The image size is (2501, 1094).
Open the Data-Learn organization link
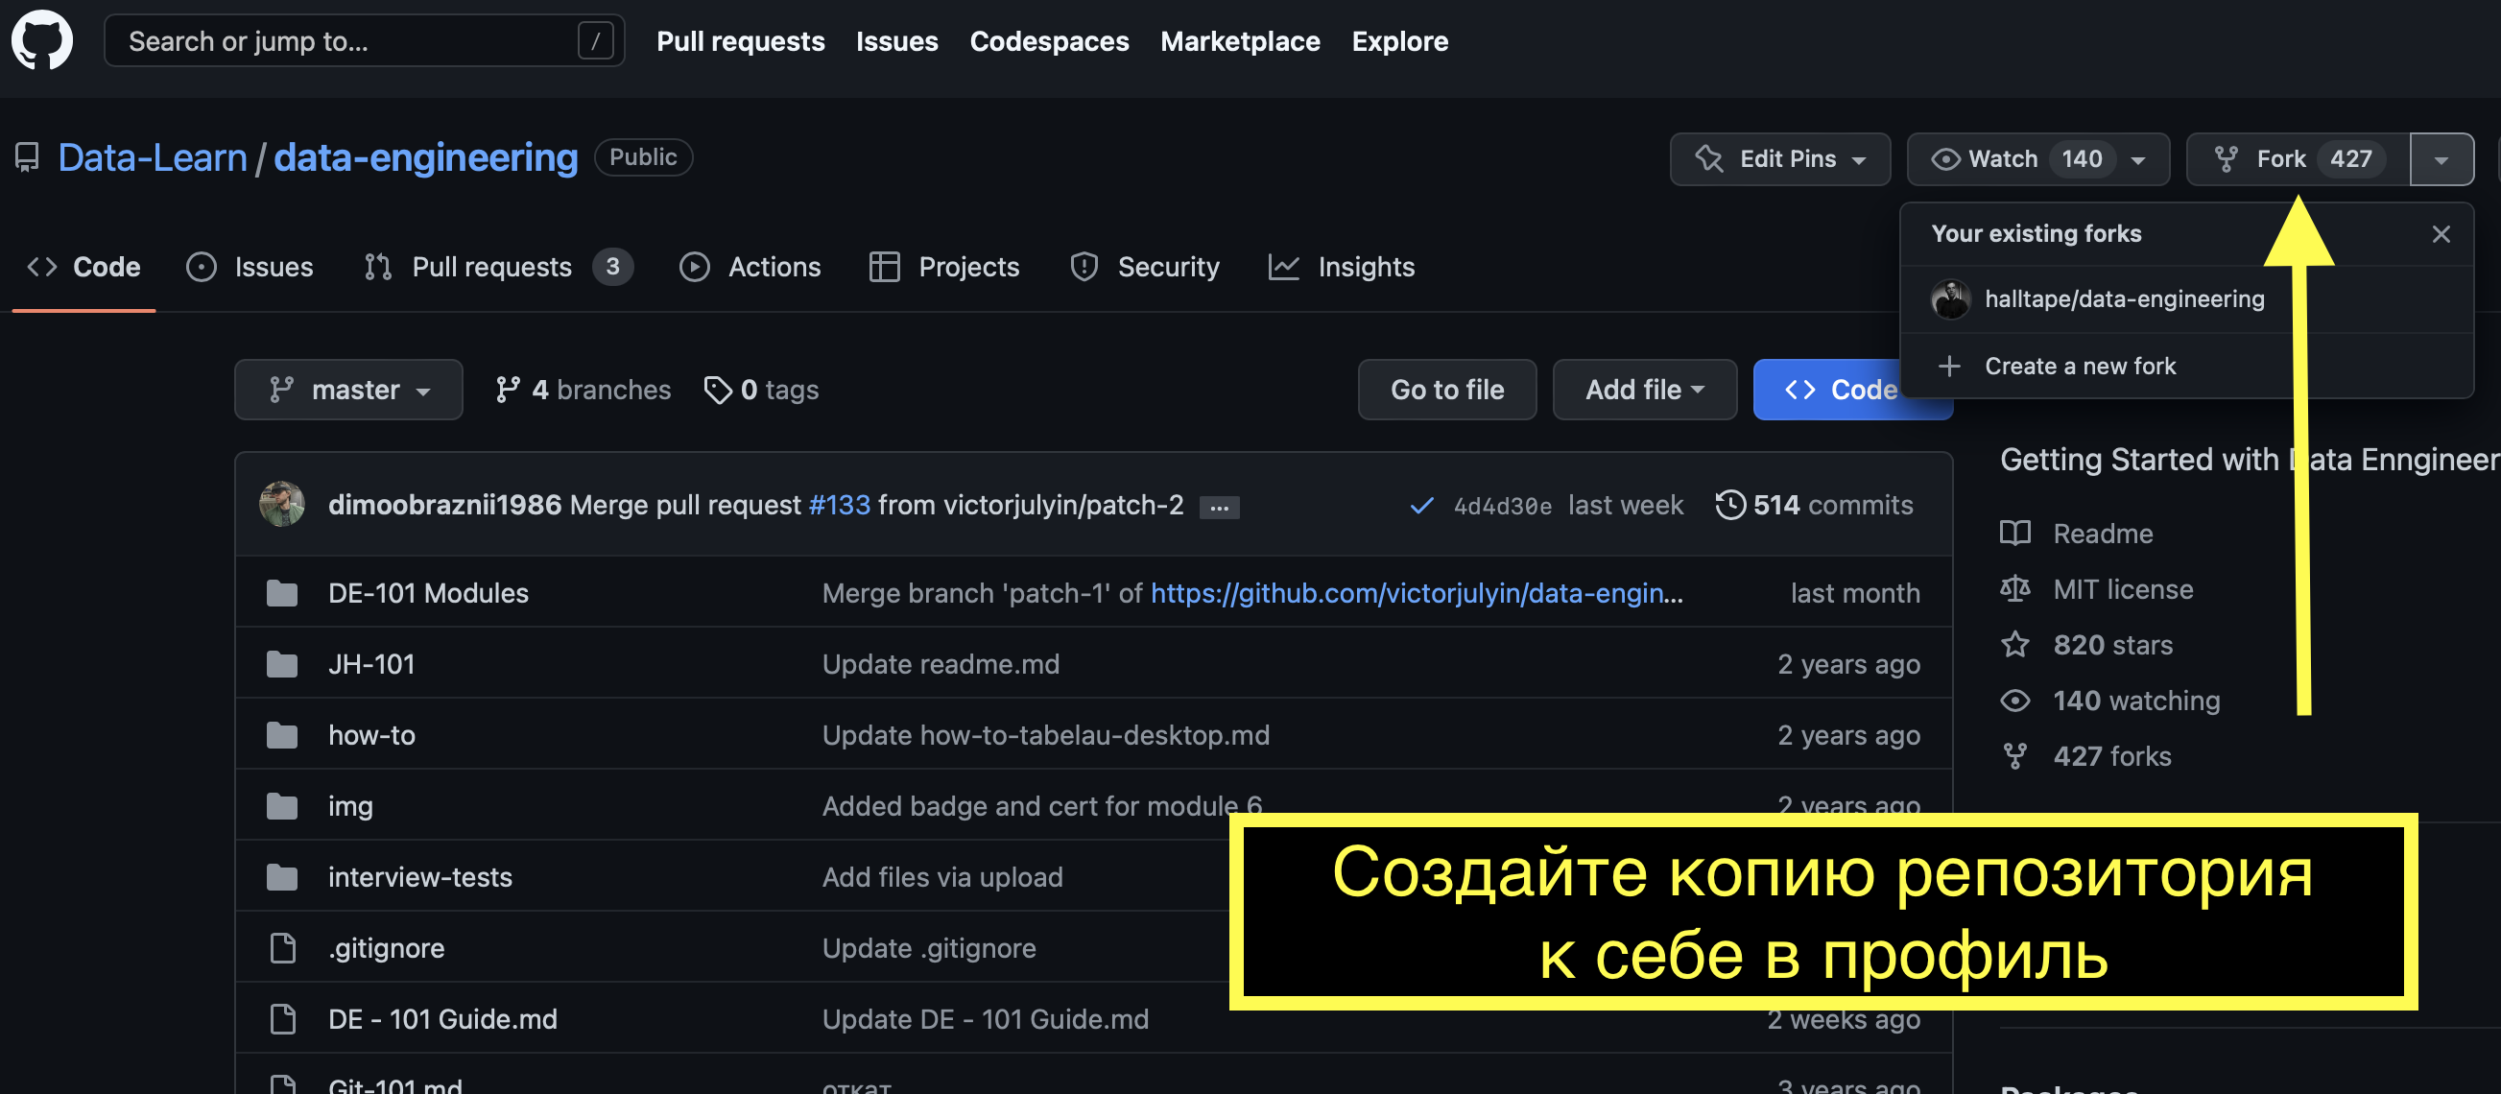tap(153, 157)
